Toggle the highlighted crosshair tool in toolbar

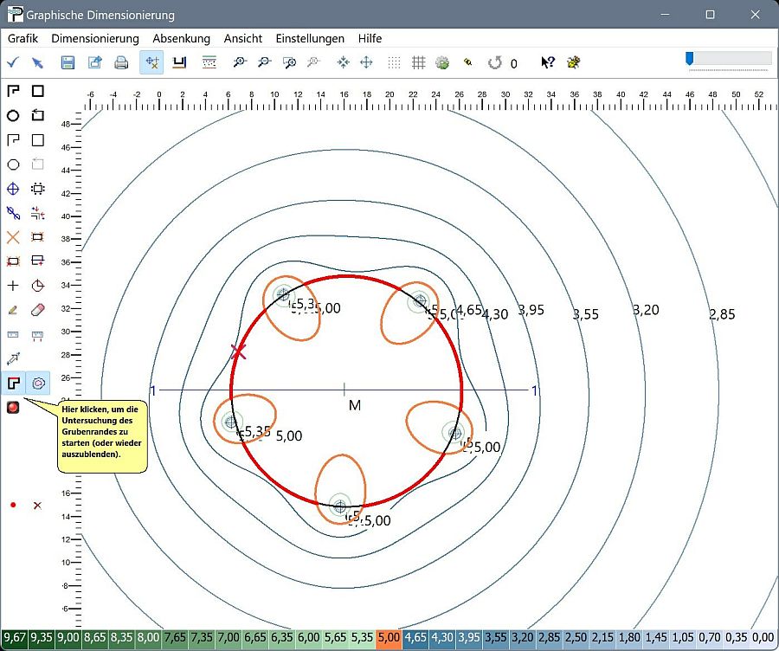[x=151, y=62]
